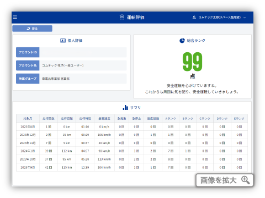
Task: Click the Dランク column header
Action: click(222, 119)
